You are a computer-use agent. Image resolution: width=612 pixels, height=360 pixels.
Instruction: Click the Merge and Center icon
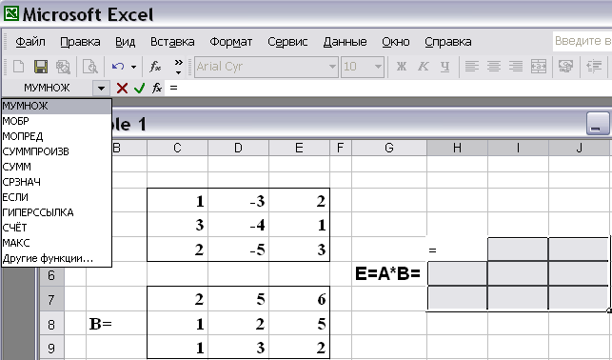538,67
